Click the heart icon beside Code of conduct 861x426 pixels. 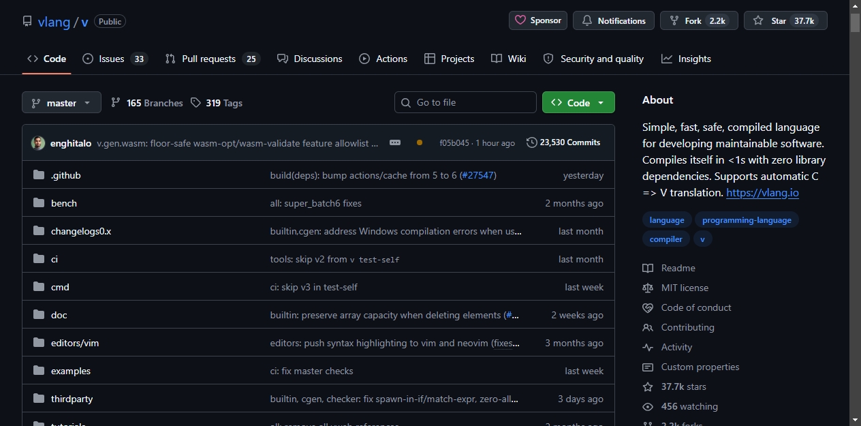coord(648,307)
